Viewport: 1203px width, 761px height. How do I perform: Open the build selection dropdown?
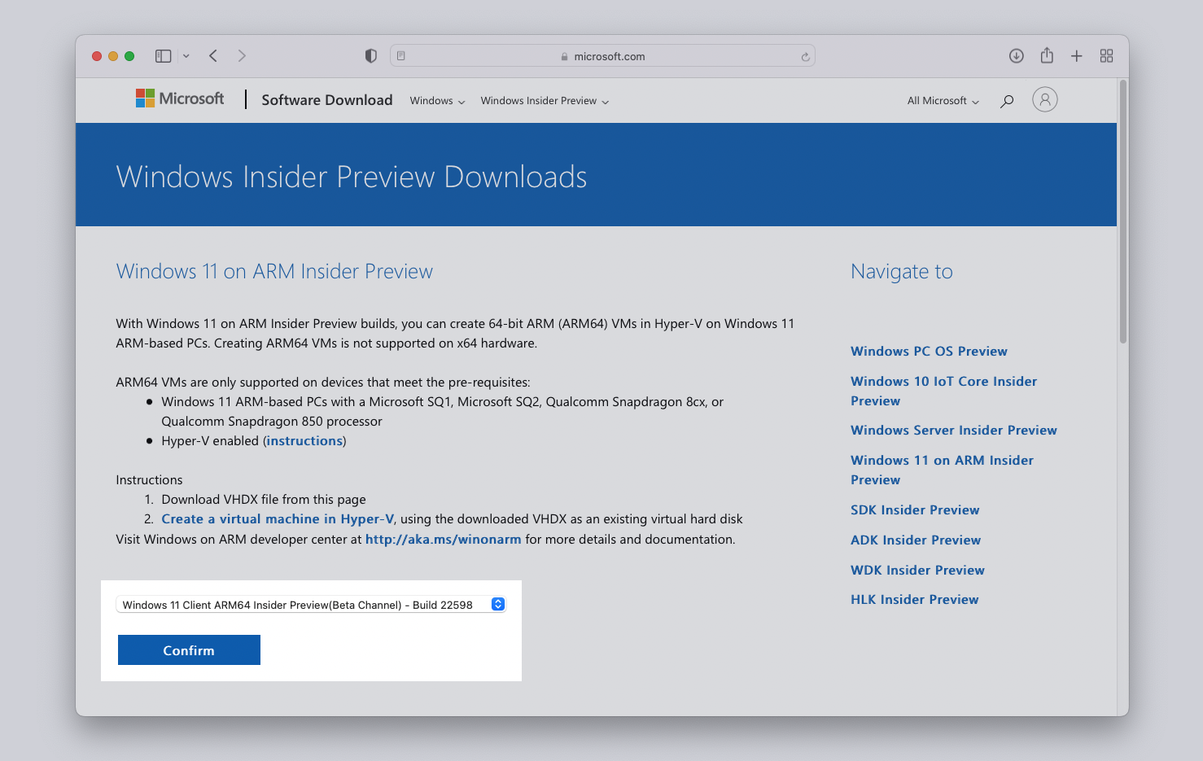(x=311, y=605)
